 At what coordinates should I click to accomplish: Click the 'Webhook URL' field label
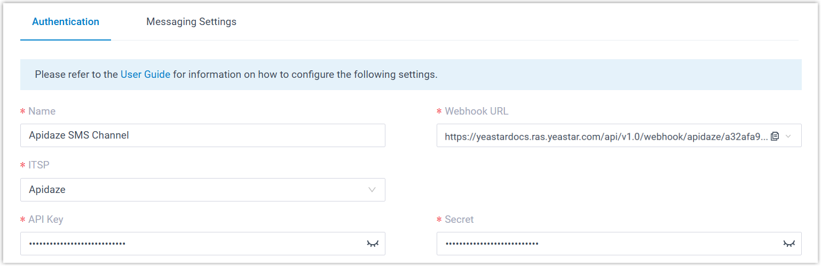pos(476,111)
